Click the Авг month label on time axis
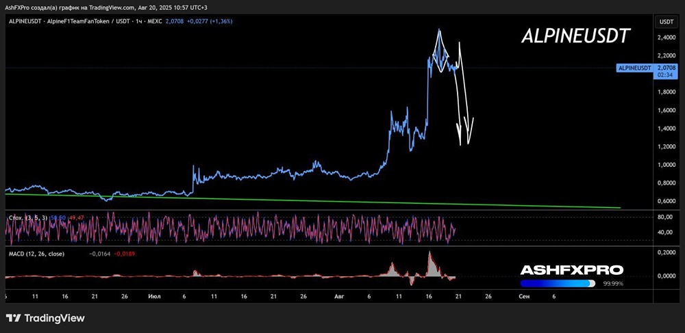The width and height of the screenshot is (685, 333). [339, 296]
